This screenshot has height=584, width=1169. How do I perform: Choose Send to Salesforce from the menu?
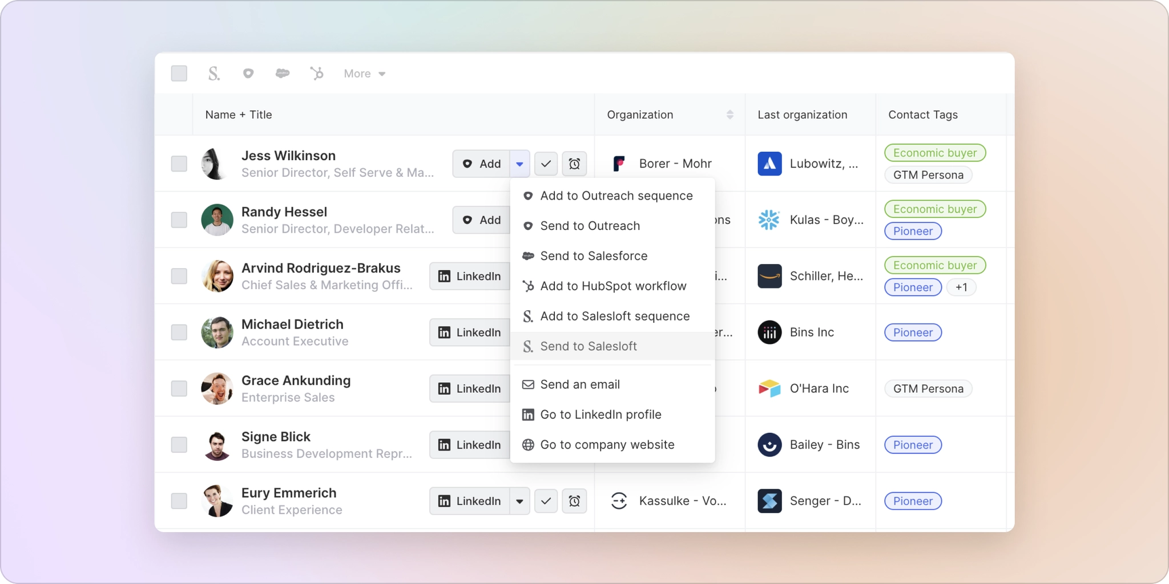pos(594,256)
